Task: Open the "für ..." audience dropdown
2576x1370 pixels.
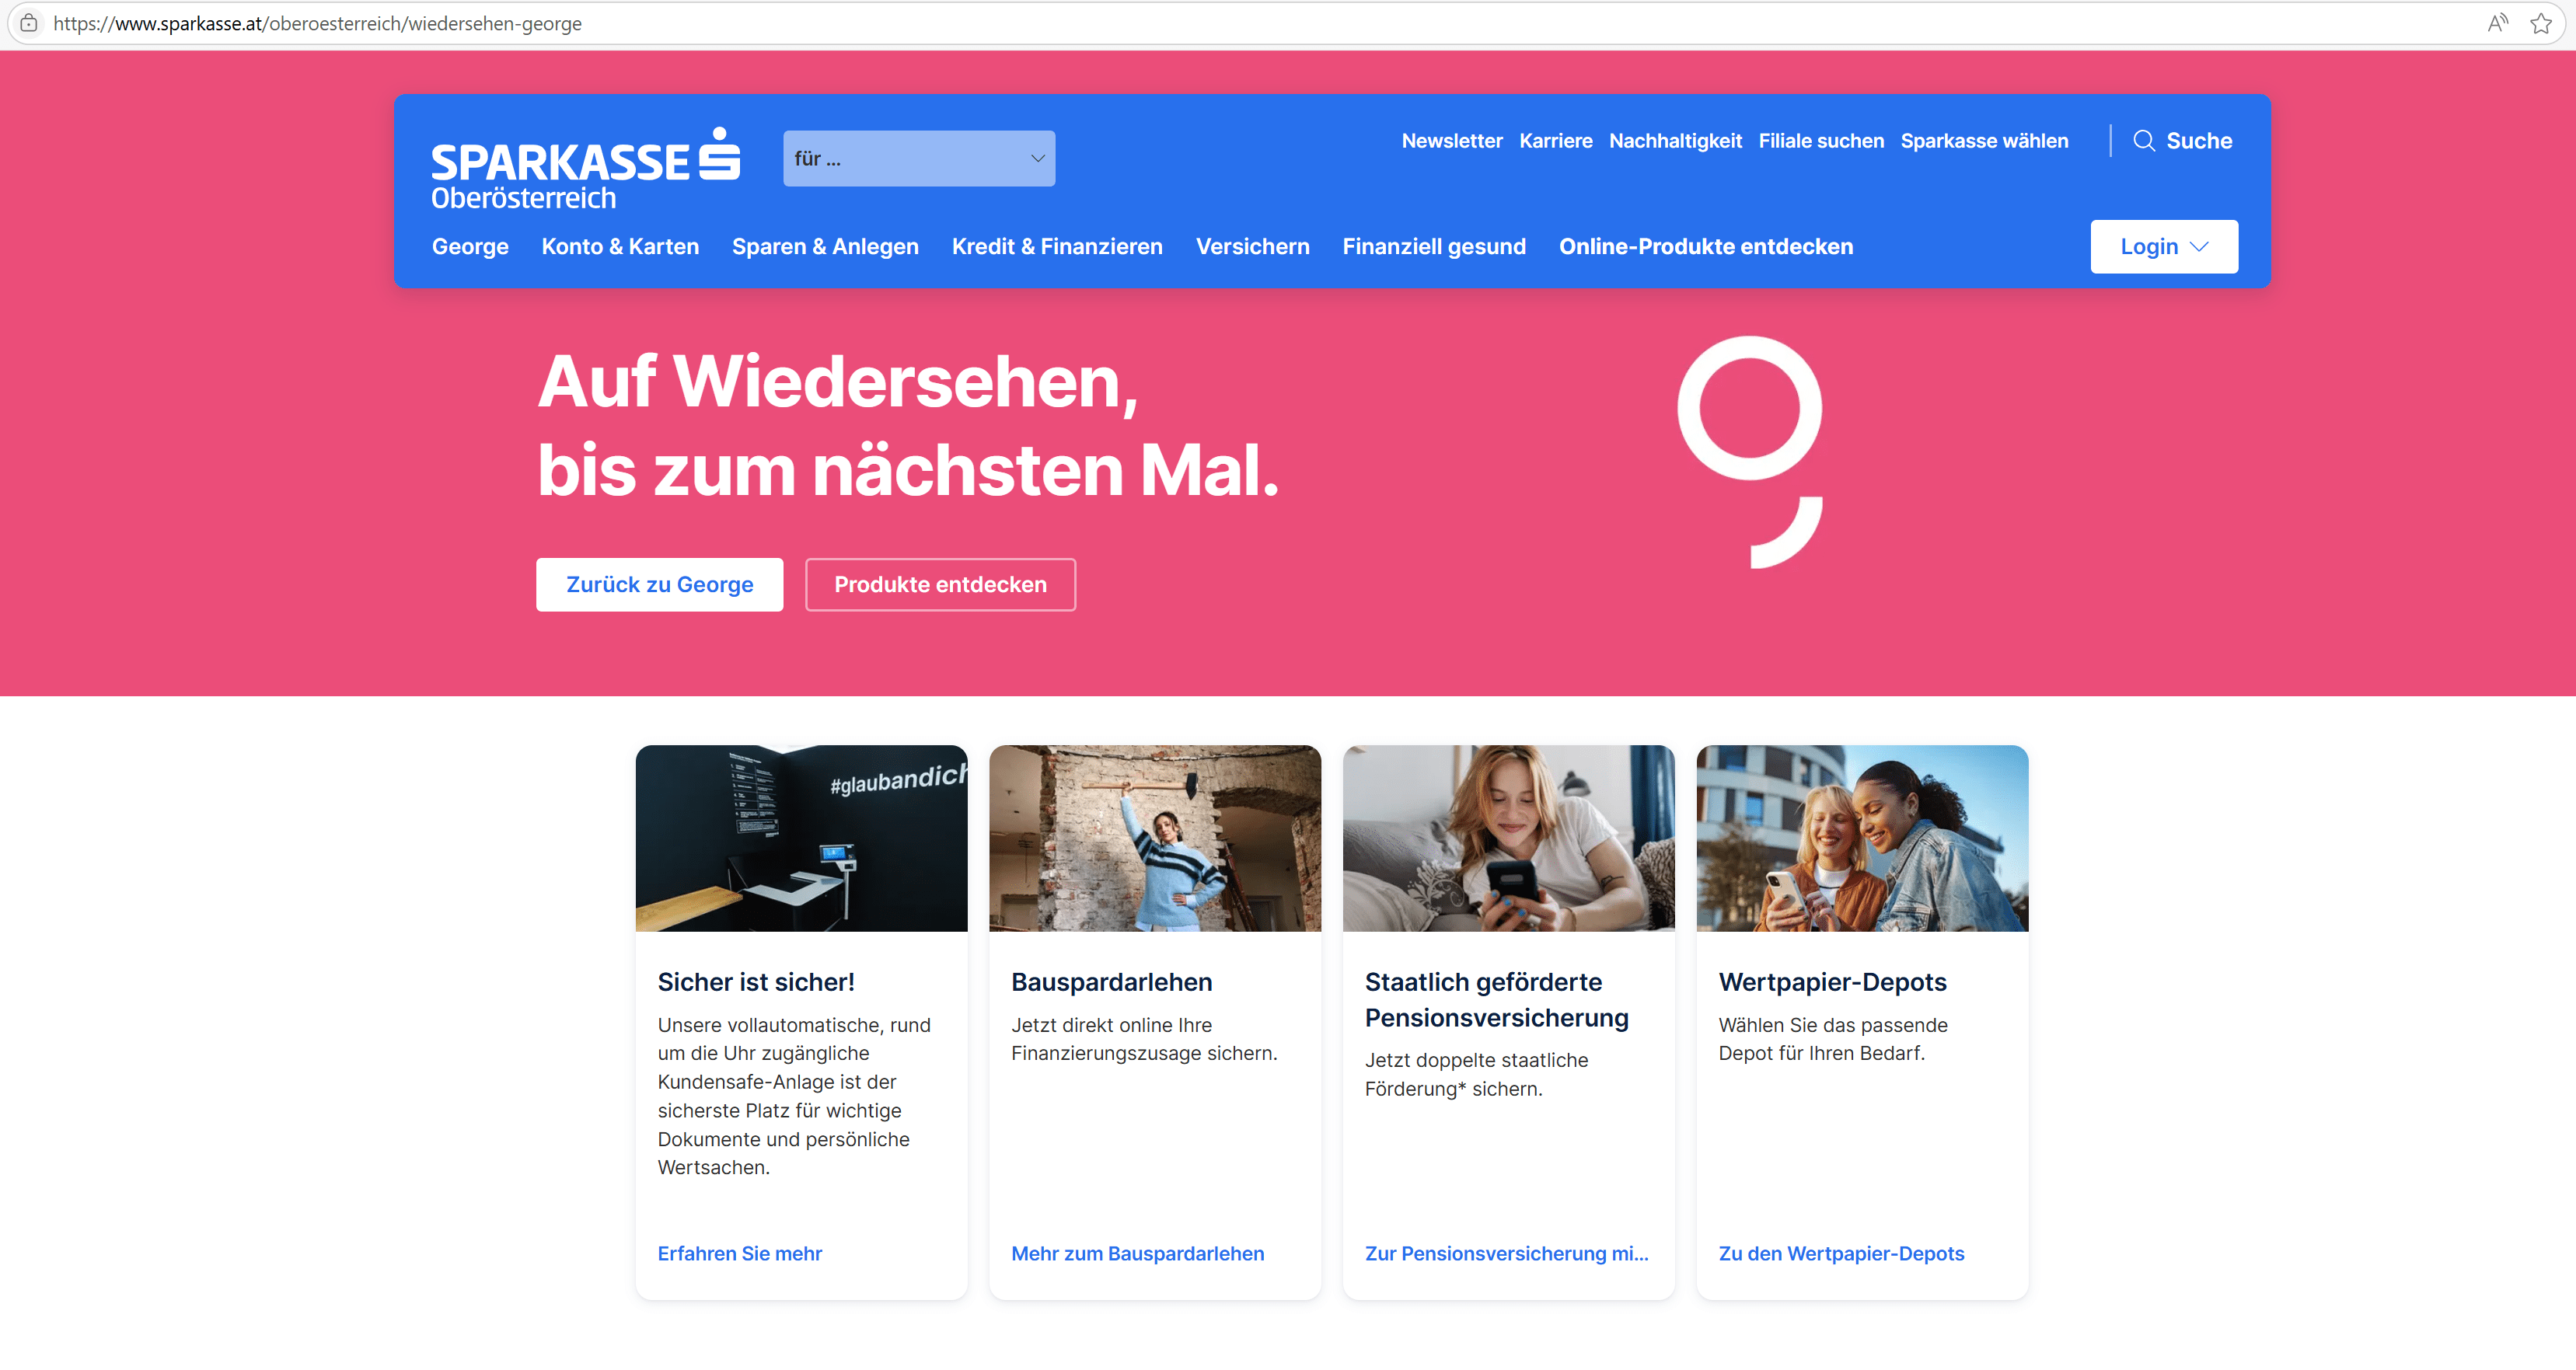Action: 918,158
